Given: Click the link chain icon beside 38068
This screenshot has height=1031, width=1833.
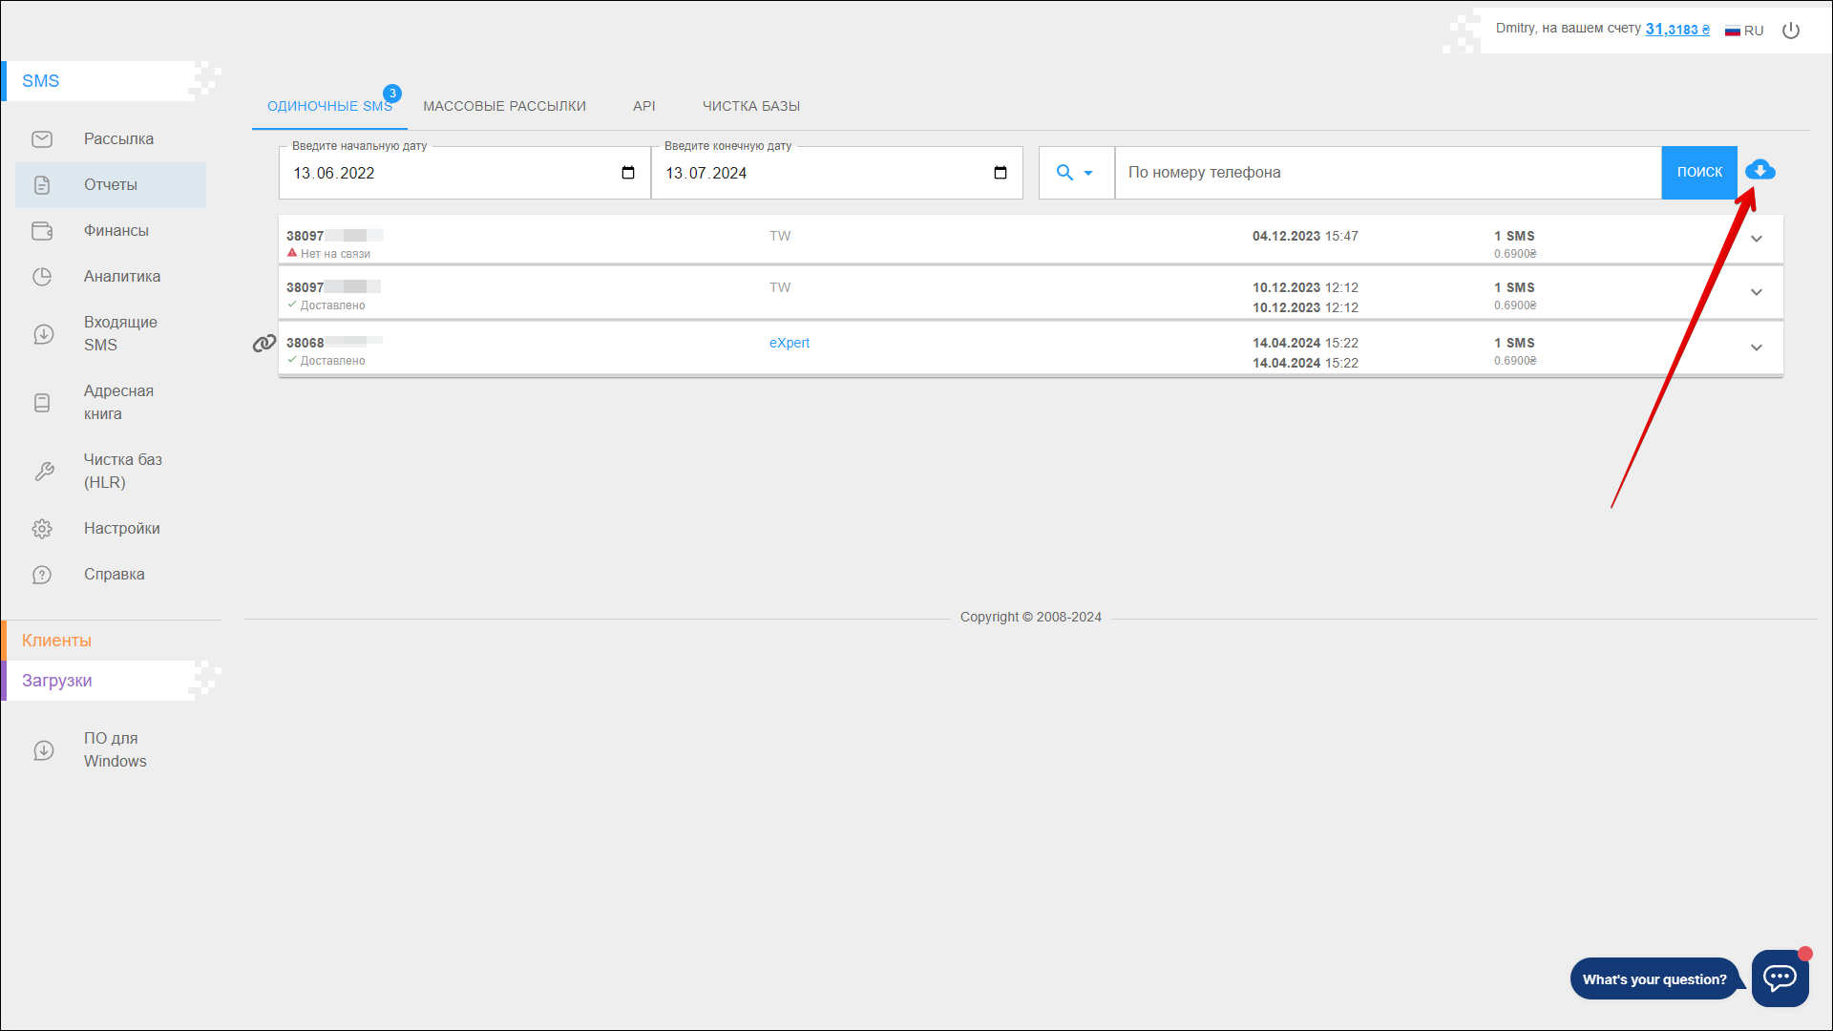Looking at the screenshot, I should (263, 344).
